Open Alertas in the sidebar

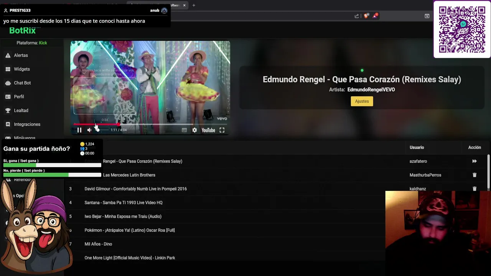coord(21,55)
